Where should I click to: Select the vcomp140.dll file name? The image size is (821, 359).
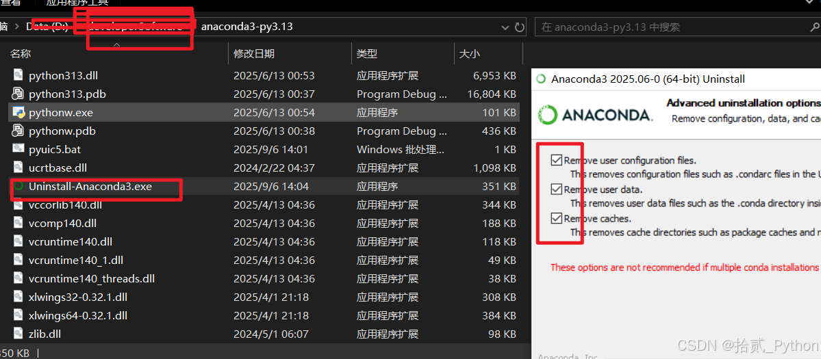point(62,223)
